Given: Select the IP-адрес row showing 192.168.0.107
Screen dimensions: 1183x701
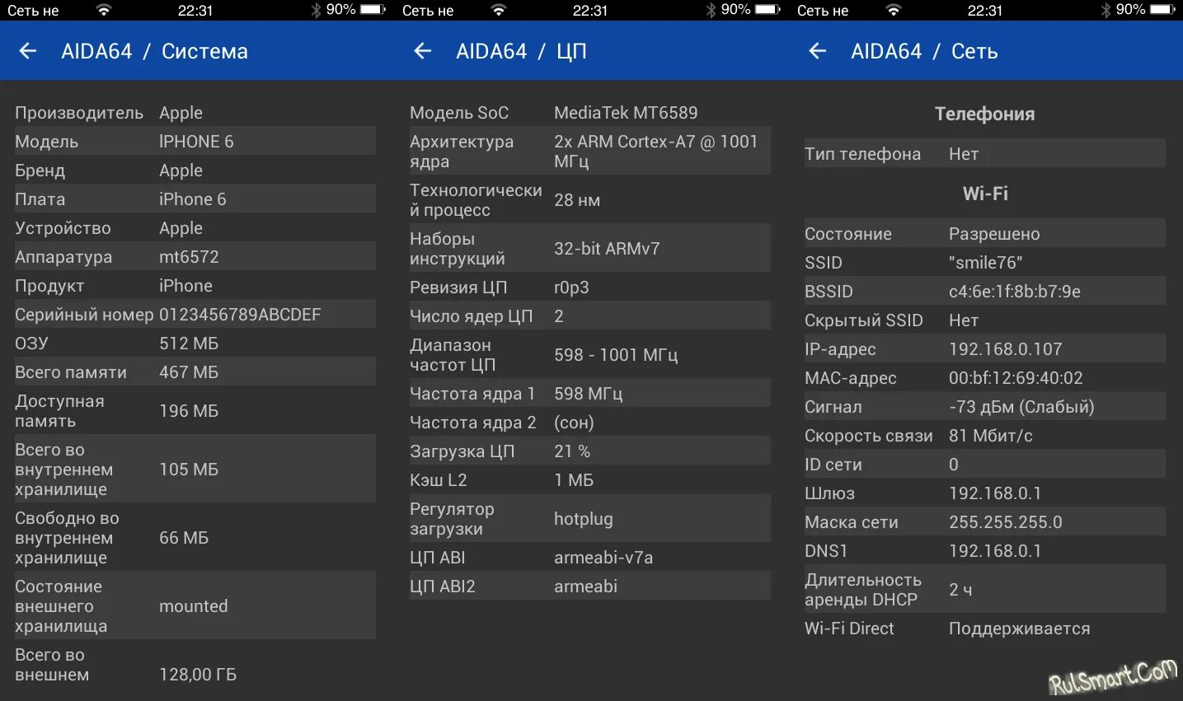Looking at the screenshot, I should click(x=985, y=348).
